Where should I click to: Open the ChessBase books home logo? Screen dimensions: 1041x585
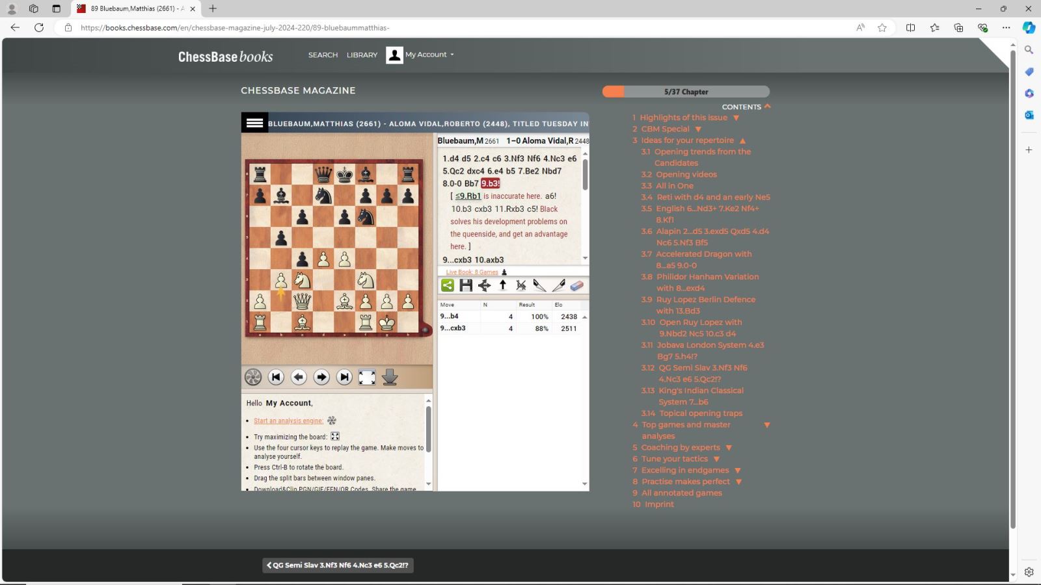226,57
